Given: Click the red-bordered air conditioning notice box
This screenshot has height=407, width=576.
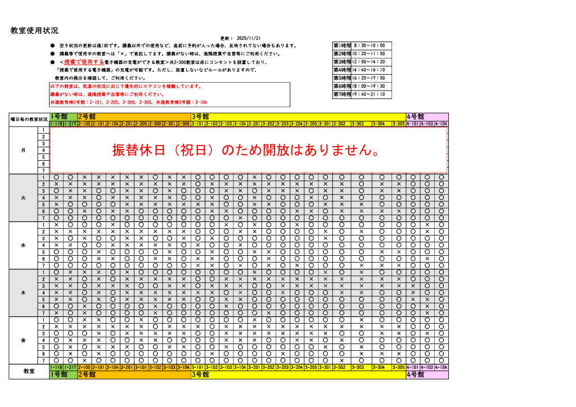Looking at the screenshot, I should point(170,94).
